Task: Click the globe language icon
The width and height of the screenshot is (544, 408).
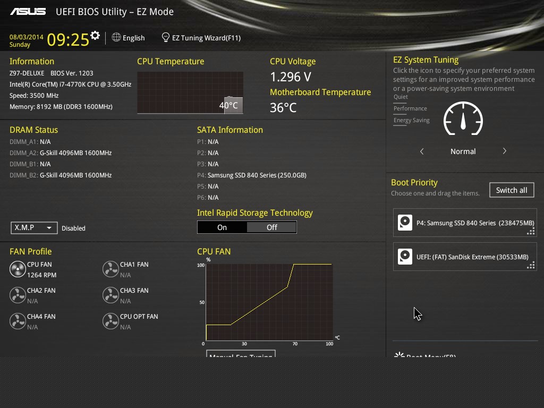Action: 116,37
